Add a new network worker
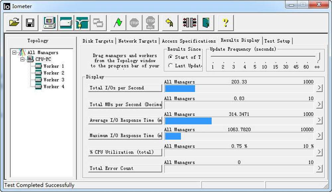This screenshot has height=192, width=332. tap(82, 23)
